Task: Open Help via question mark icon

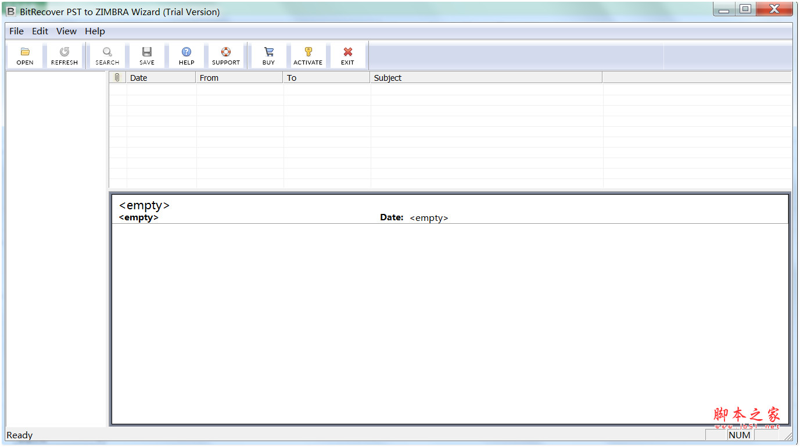Action: (x=186, y=52)
